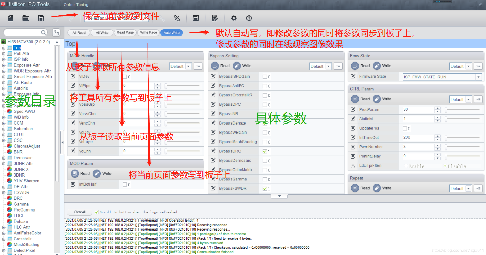The image size is (486, 255).
Task: Select Top in parameter tree
Action: tap(17, 48)
